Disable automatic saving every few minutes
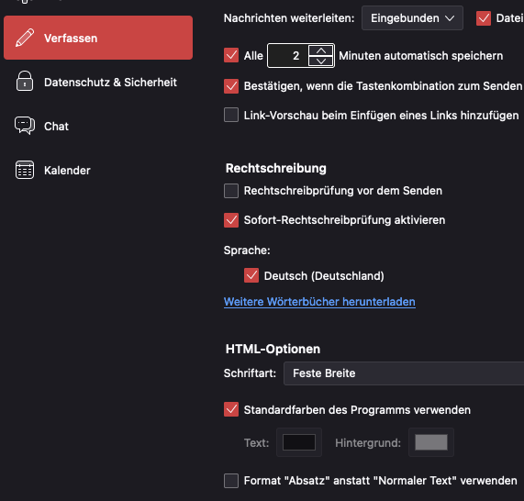 coord(231,55)
